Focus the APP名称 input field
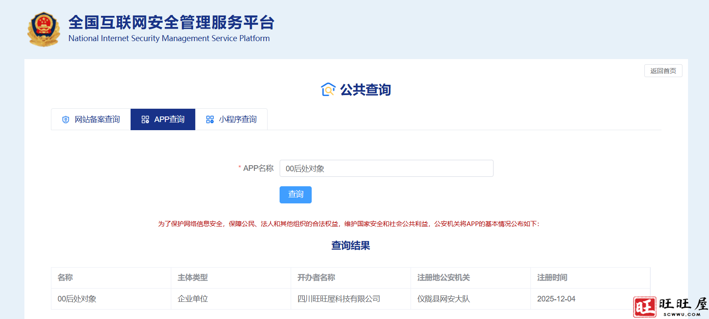 pos(386,168)
